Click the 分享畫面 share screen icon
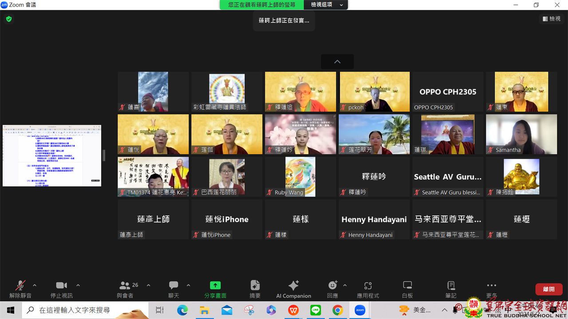The width and height of the screenshot is (568, 319). (x=215, y=286)
